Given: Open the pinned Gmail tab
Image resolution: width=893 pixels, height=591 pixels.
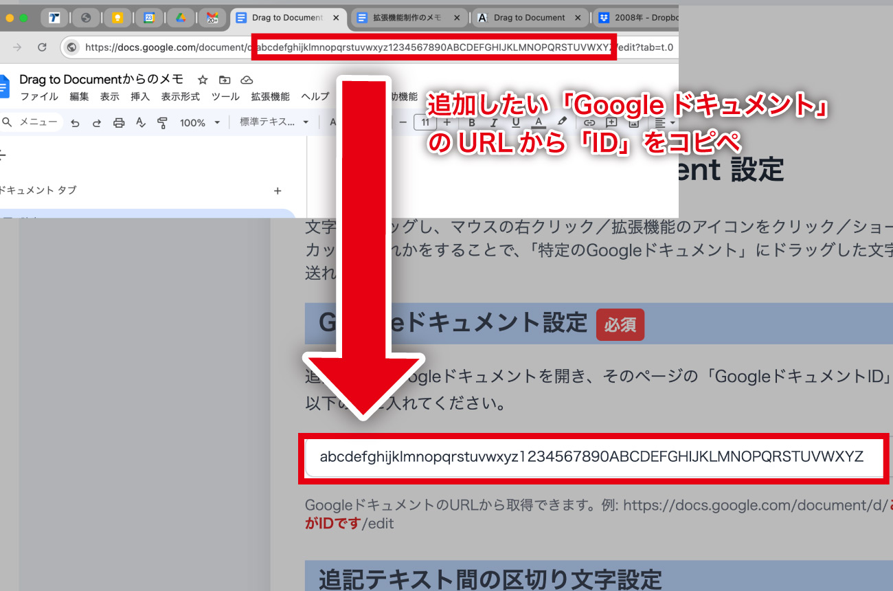Looking at the screenshot, I should click(x=212, y=18).
